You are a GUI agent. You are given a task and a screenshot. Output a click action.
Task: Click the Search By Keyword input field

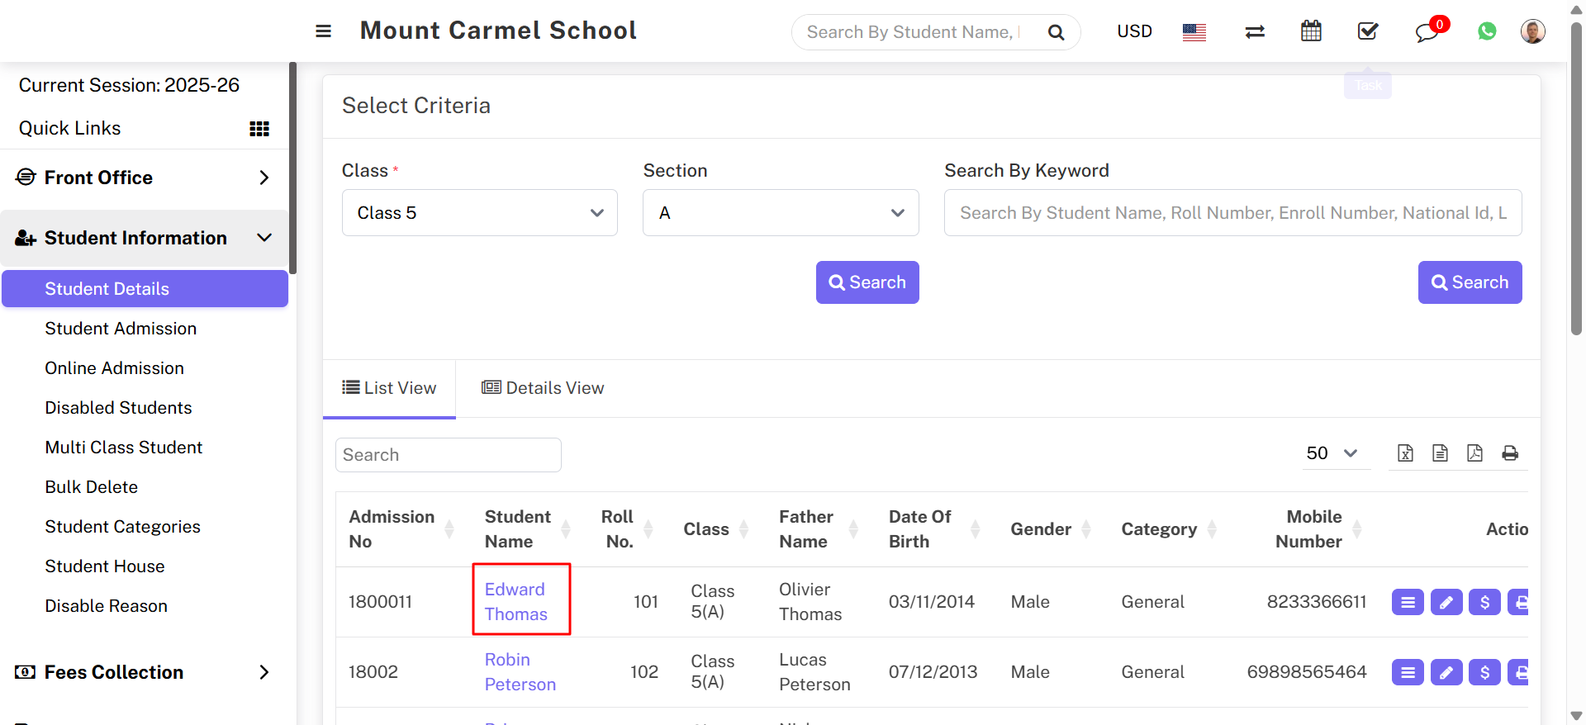point(1232,213)
